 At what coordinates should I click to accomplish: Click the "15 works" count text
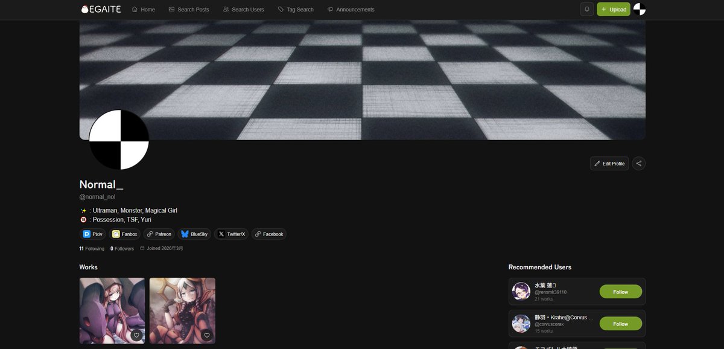click(x=544, y=331)
